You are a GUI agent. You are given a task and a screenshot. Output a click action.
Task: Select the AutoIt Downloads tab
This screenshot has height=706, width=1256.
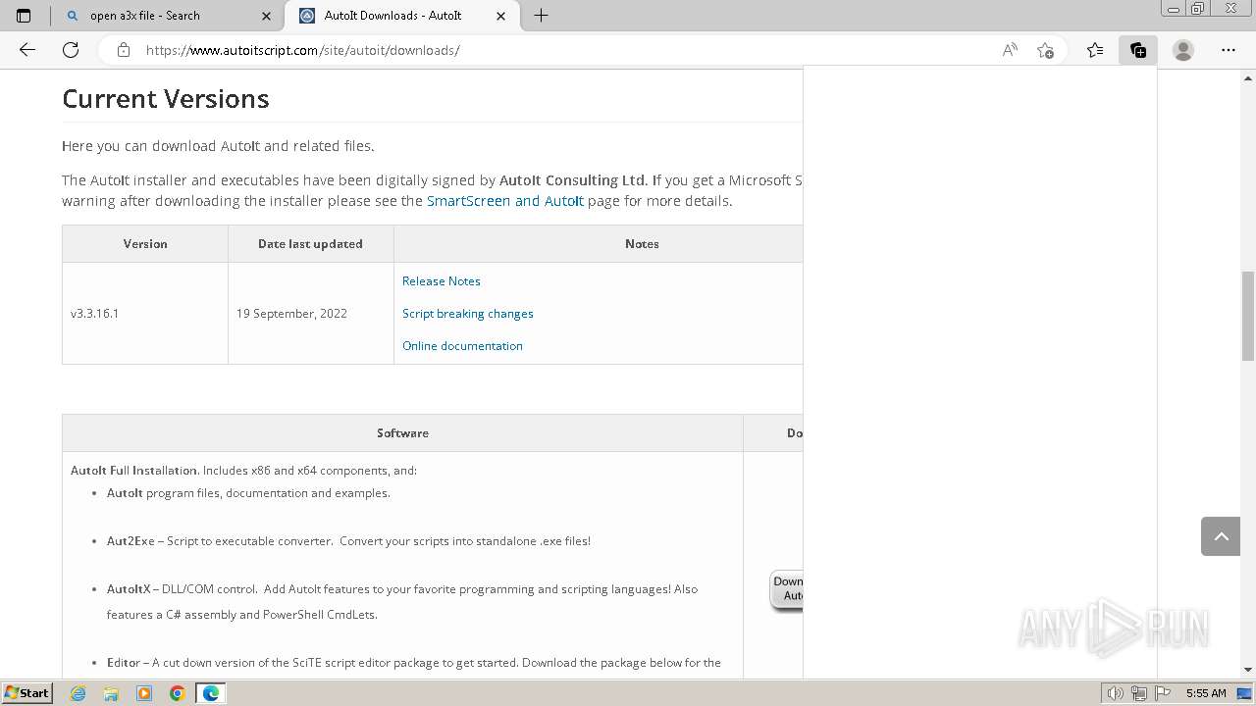[402, 16]
